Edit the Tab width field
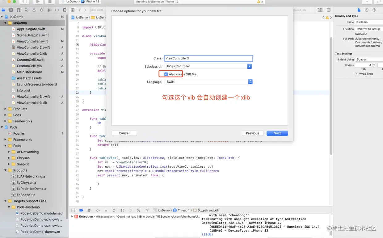This screenshot has width=383, height=238. point(364,65)
